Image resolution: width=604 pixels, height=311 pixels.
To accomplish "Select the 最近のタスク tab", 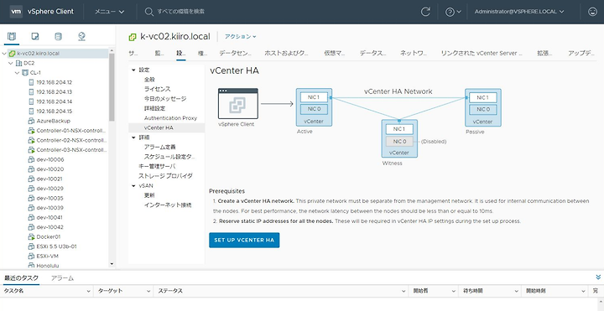I will 21,278.
